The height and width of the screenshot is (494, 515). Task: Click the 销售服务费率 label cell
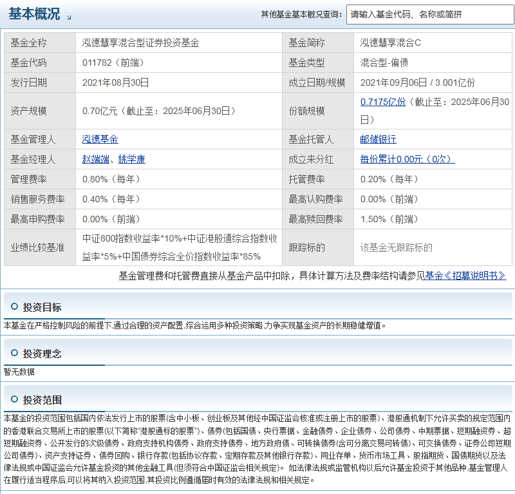(40, 199)
